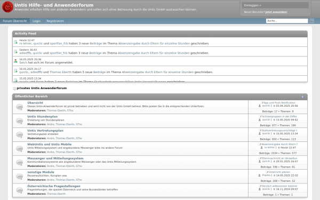Open the Untis Stundenplan forum
Image resolution: width=320 pixels, height=200 pixels.
[43, 116]
